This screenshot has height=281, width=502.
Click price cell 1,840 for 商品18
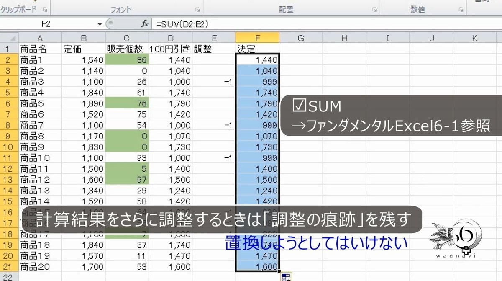(83, 245)
